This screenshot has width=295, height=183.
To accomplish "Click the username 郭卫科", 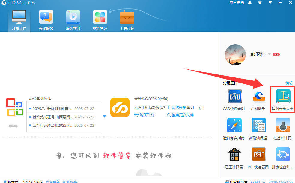I will pyautogui.click(x=258, y=54).
